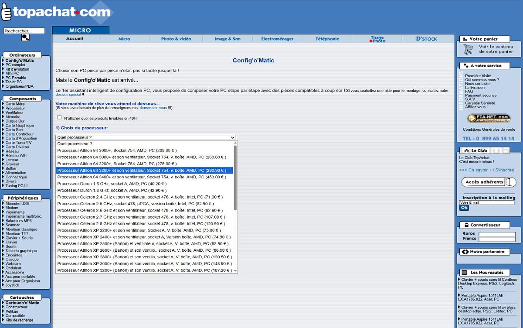Tick the 48H deliverable products checkbox
The image size is (523, 328).
click(59, 117)
